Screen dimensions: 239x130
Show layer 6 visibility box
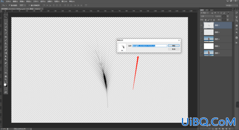point(201,32)
